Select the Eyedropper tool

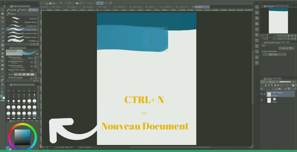pos(2,33)
